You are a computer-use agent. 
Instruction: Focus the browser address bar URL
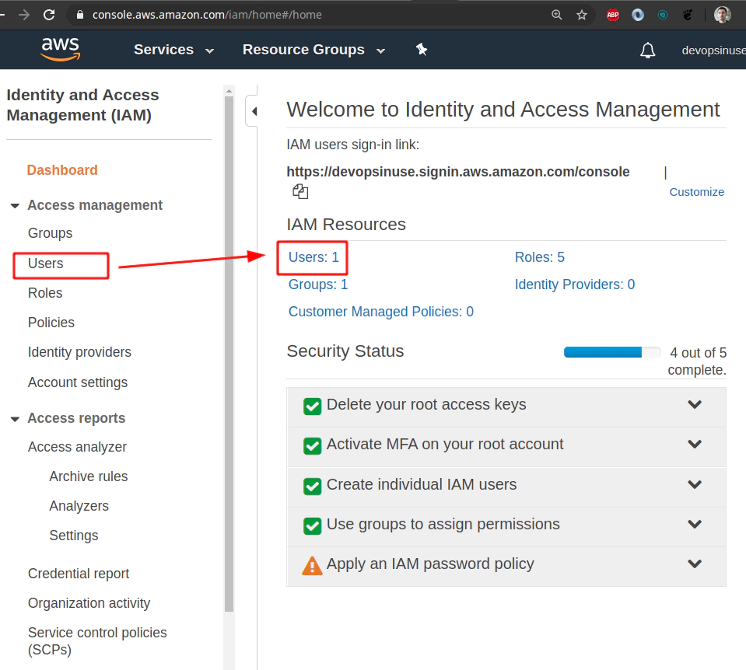click(207, 16)
